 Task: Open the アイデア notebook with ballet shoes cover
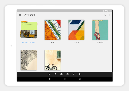[100, 30]
